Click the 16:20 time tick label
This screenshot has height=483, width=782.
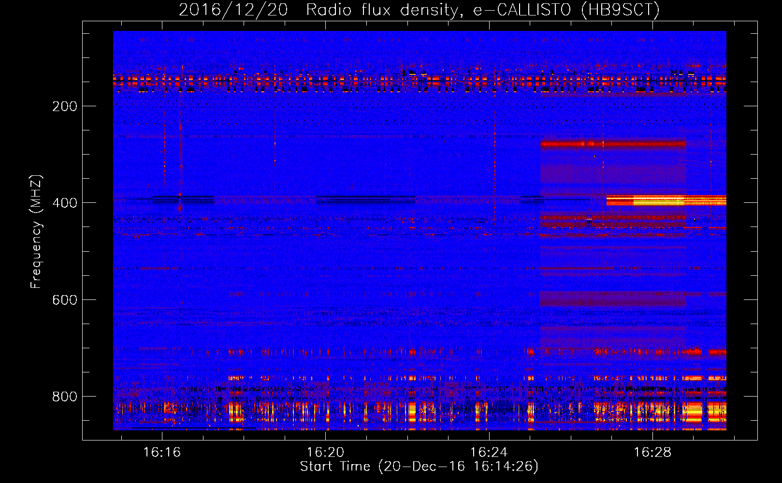point(325,452)
